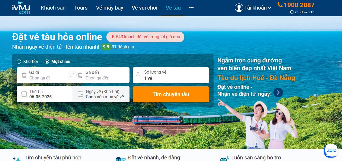This screenshot has width=342, height=161.
Task: Click the user account avatar icon
Action: point(239,8)
